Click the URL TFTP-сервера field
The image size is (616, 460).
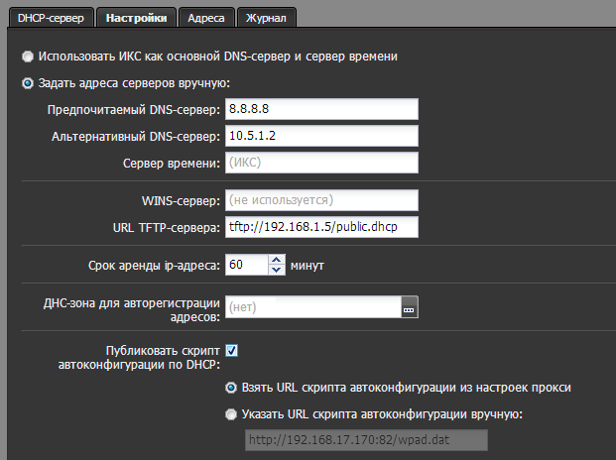pos(322,228)
